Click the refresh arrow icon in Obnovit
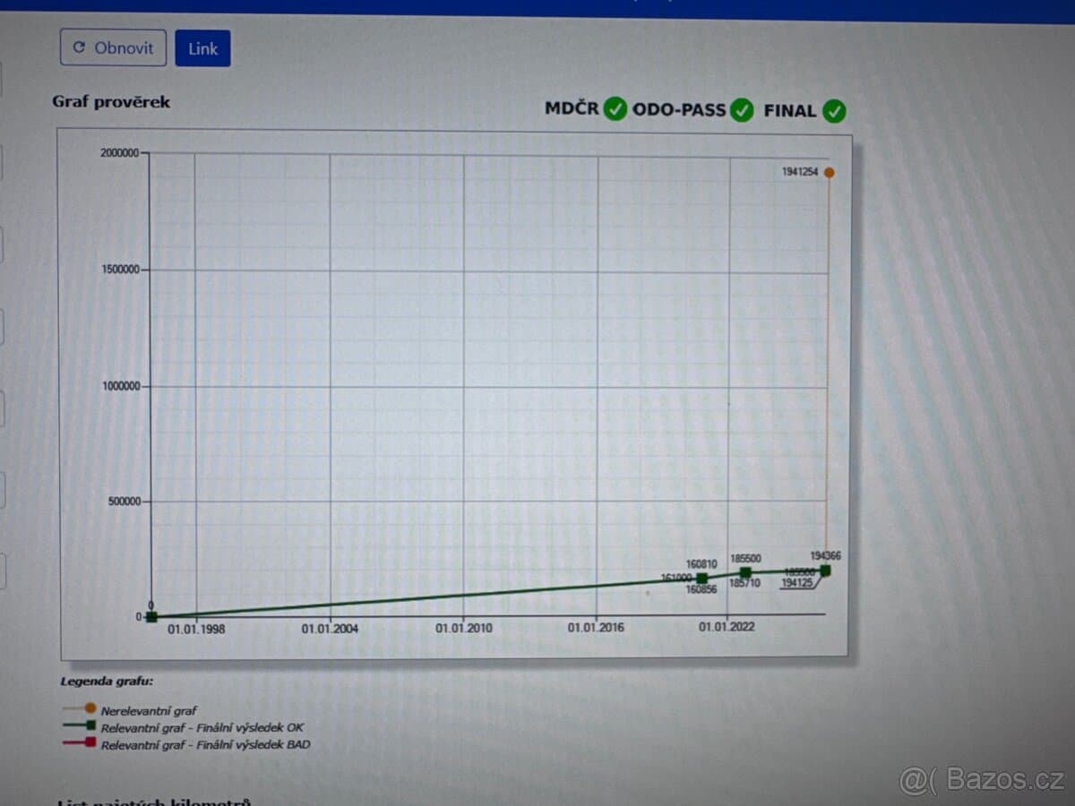The height and width of the screenshot is (806, 1075). 80,47
